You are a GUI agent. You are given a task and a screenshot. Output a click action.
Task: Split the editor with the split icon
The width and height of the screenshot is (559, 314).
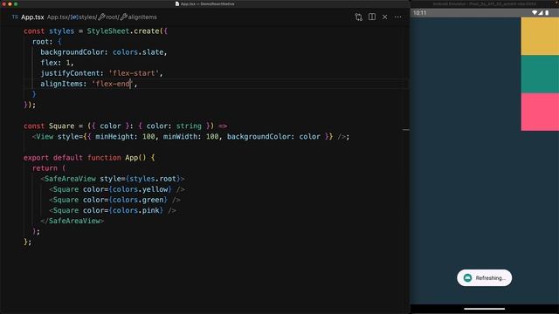click(x=372, y=17)
